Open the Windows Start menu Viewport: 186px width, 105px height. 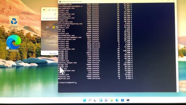pyautogui.click(x=85, y=100)
